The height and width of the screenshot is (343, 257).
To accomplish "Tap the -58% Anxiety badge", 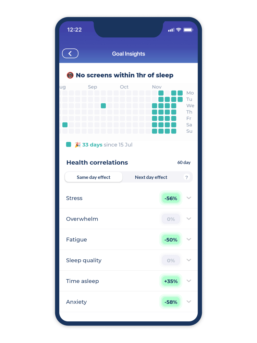I will [x=171, y=302].
